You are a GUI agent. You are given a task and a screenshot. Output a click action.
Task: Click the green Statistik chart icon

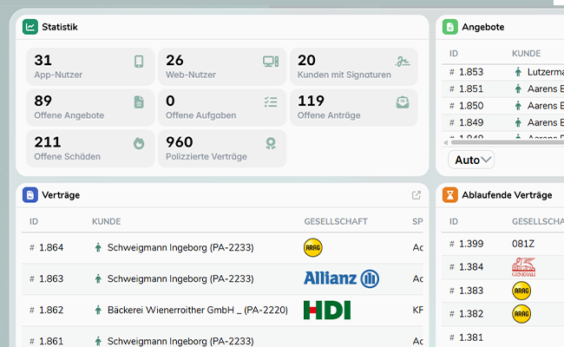click(30, 27)
